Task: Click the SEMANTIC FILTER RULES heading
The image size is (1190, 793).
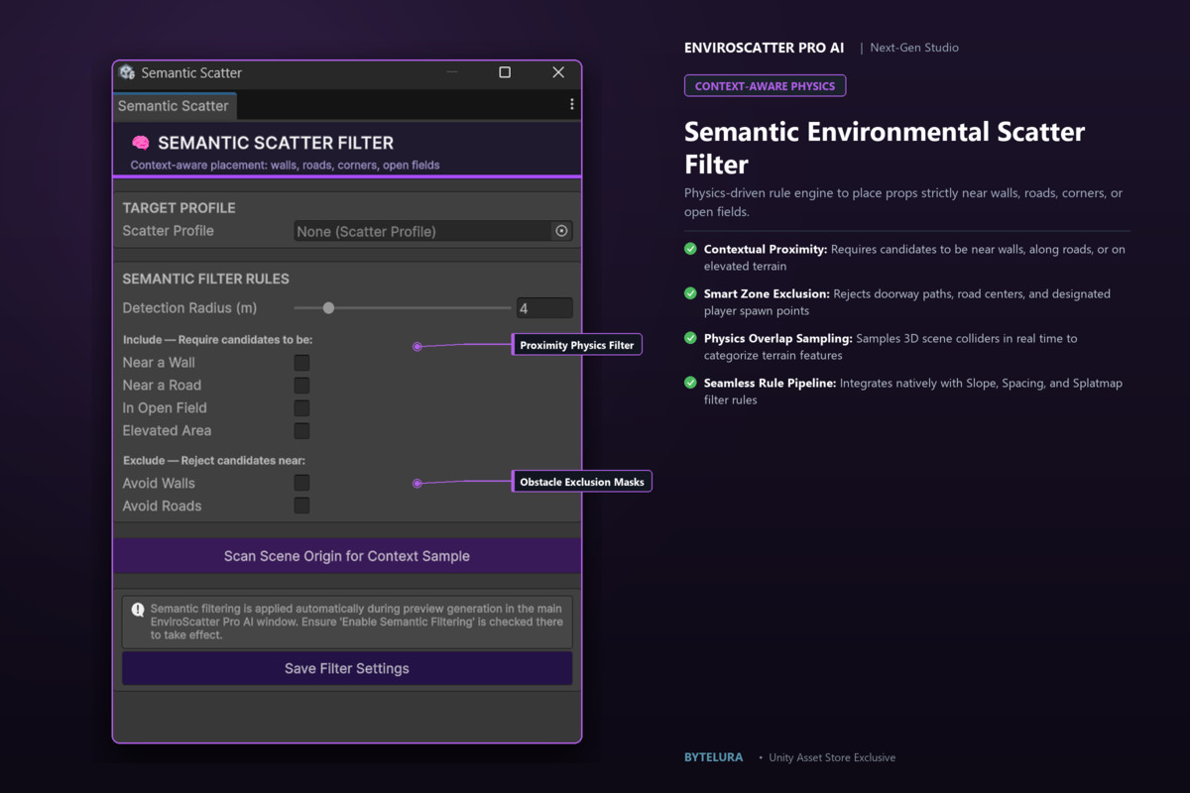Action: 206,280
